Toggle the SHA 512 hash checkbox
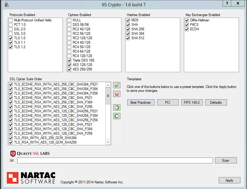Image resolution: width=247 pixels, height=189 pixels. (x=128, y=38)
